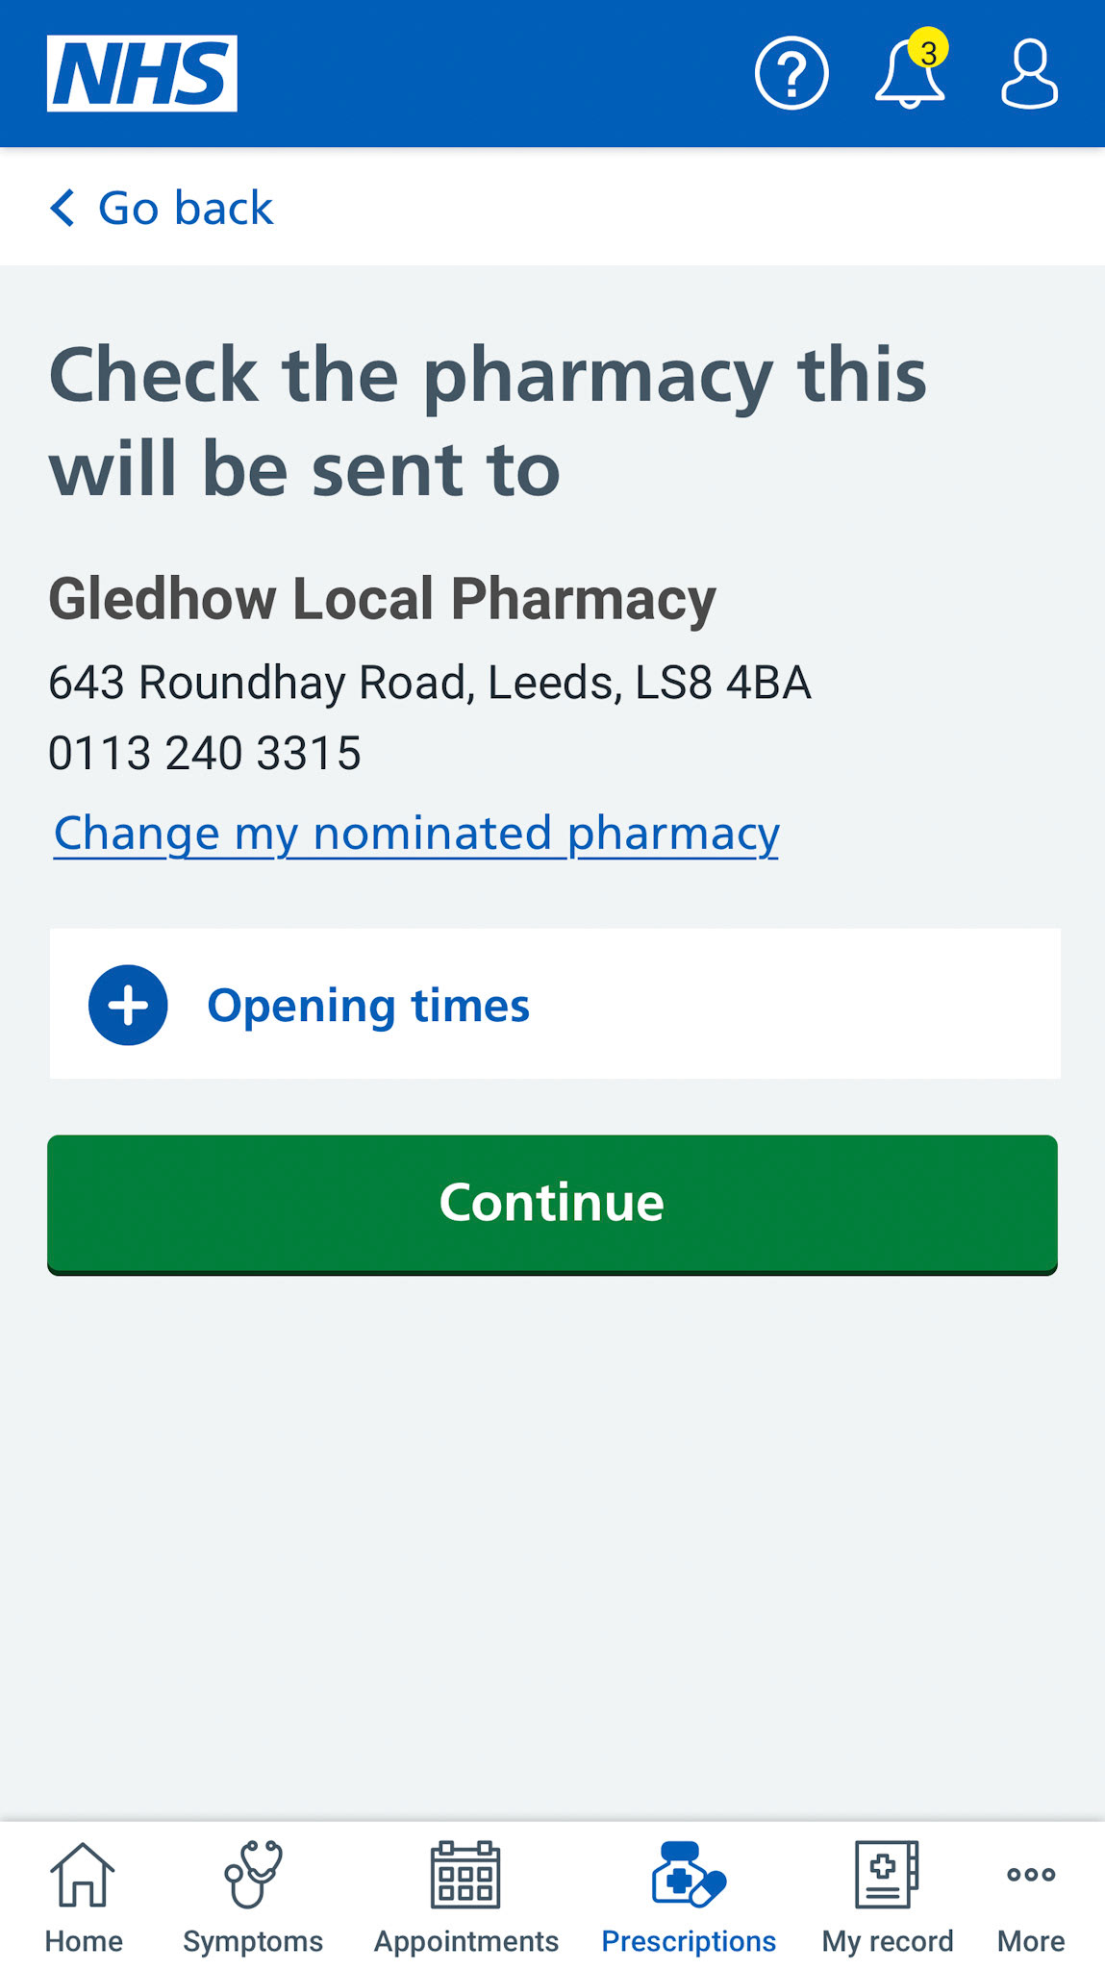The image size is (1105, 1969).
Task: View notifications via the bell icon
Action: pos(909,73)
